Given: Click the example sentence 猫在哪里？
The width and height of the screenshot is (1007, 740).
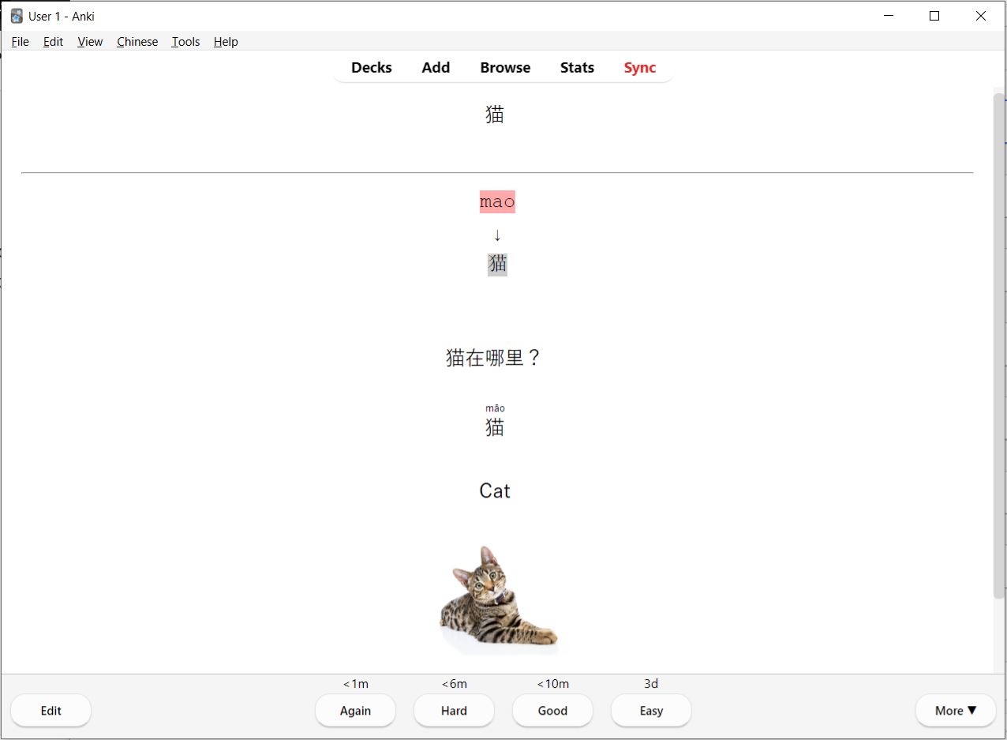Looking at the screenshot, I should pos(494,358).
